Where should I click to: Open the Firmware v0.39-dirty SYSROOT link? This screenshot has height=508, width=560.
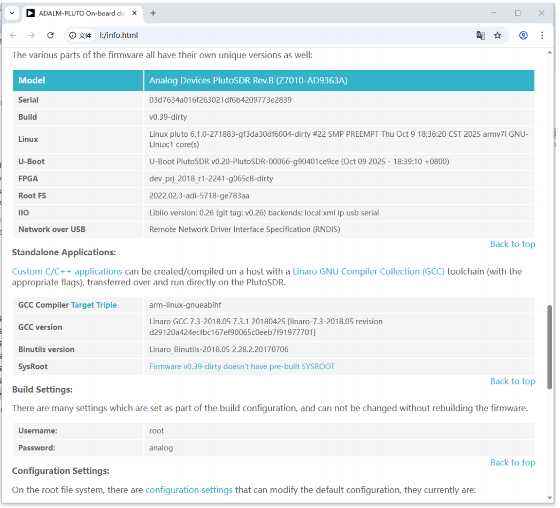pos(242,367)
